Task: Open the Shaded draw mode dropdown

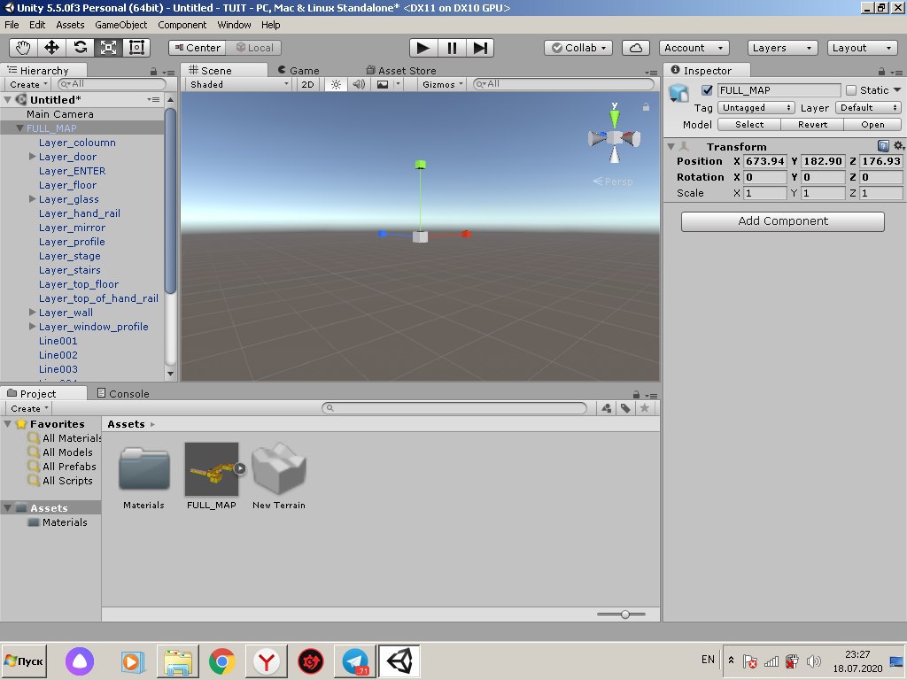Action: pos(239,84)
